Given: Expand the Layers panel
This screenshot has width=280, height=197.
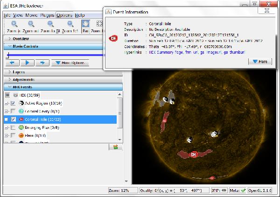Looking at the screenshot, I should (19, 72).
